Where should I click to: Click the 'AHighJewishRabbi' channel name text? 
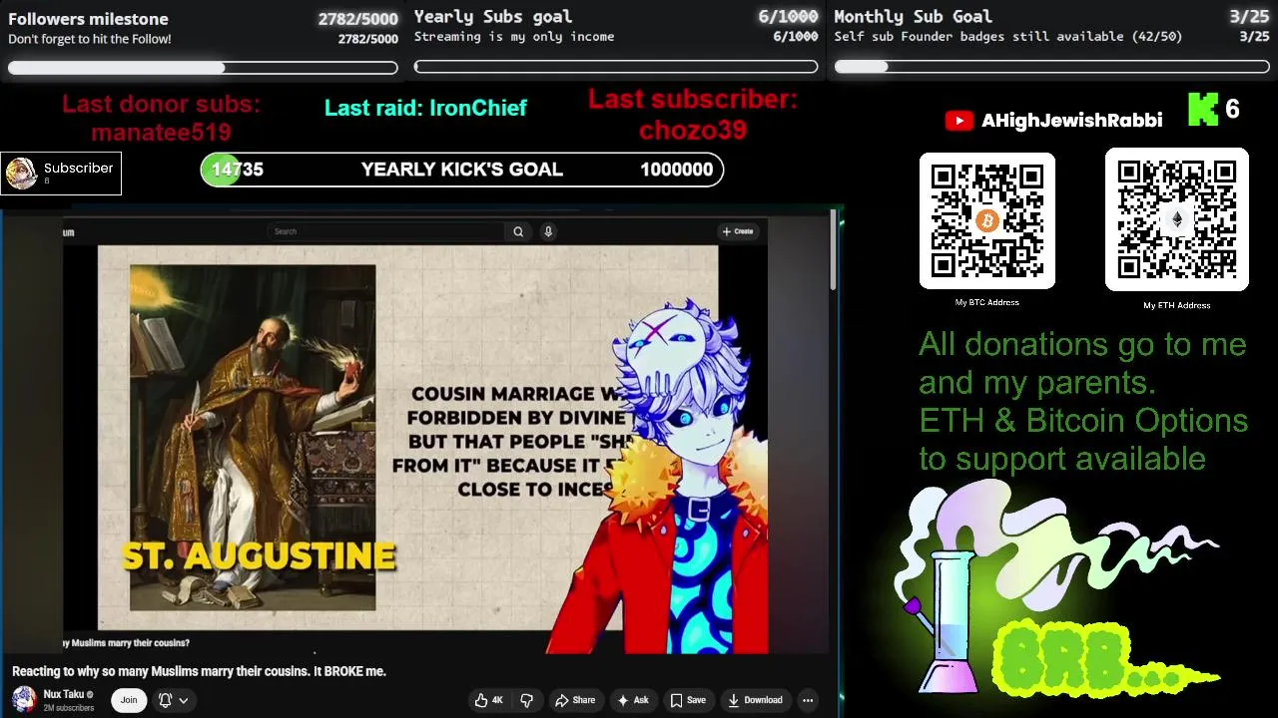(1071, 121)
